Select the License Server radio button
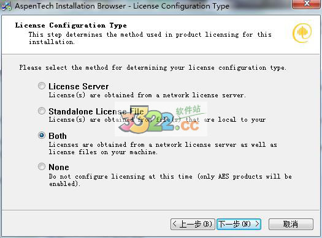This screenshot has height=238, width=322. coord(42,86)
